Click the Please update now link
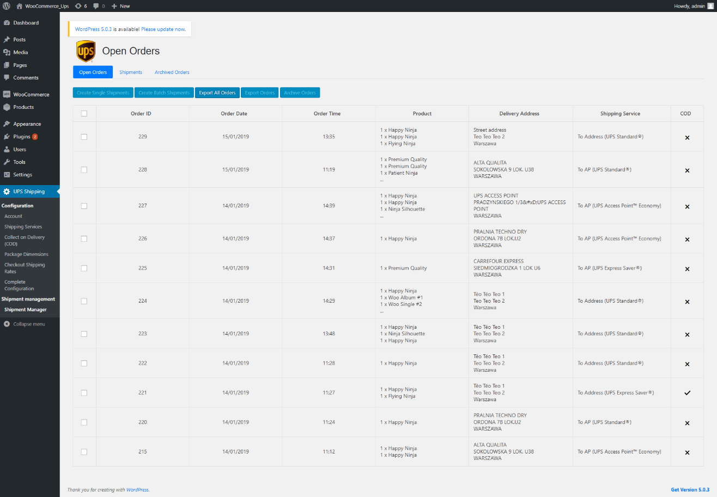This screenshot has width=717, height=497. pyautogui.click(x=163, y=29)
